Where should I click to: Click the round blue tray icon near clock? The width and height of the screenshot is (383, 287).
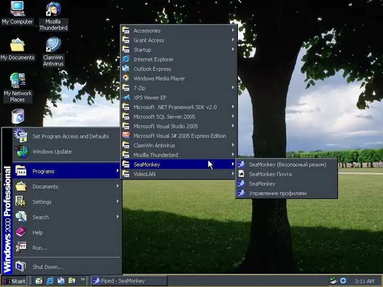(x=343, y=281)
